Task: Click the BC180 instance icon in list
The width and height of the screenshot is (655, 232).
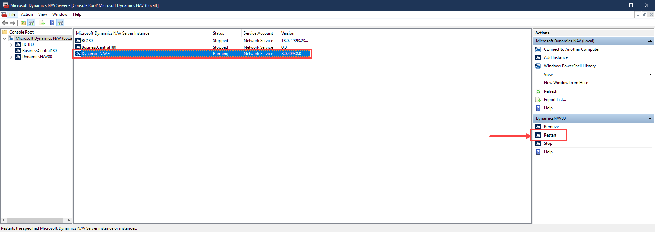Action: tap(78, 40)
